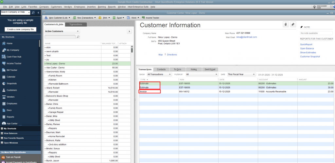The height and width of the screenshot is (163, 335).
Task: Open the Active Customers dropdown
Action: click(x=62, y=31)
